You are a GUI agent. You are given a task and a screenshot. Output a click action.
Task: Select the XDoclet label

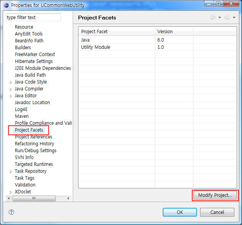pyautogui.click(x=23, y=192)
